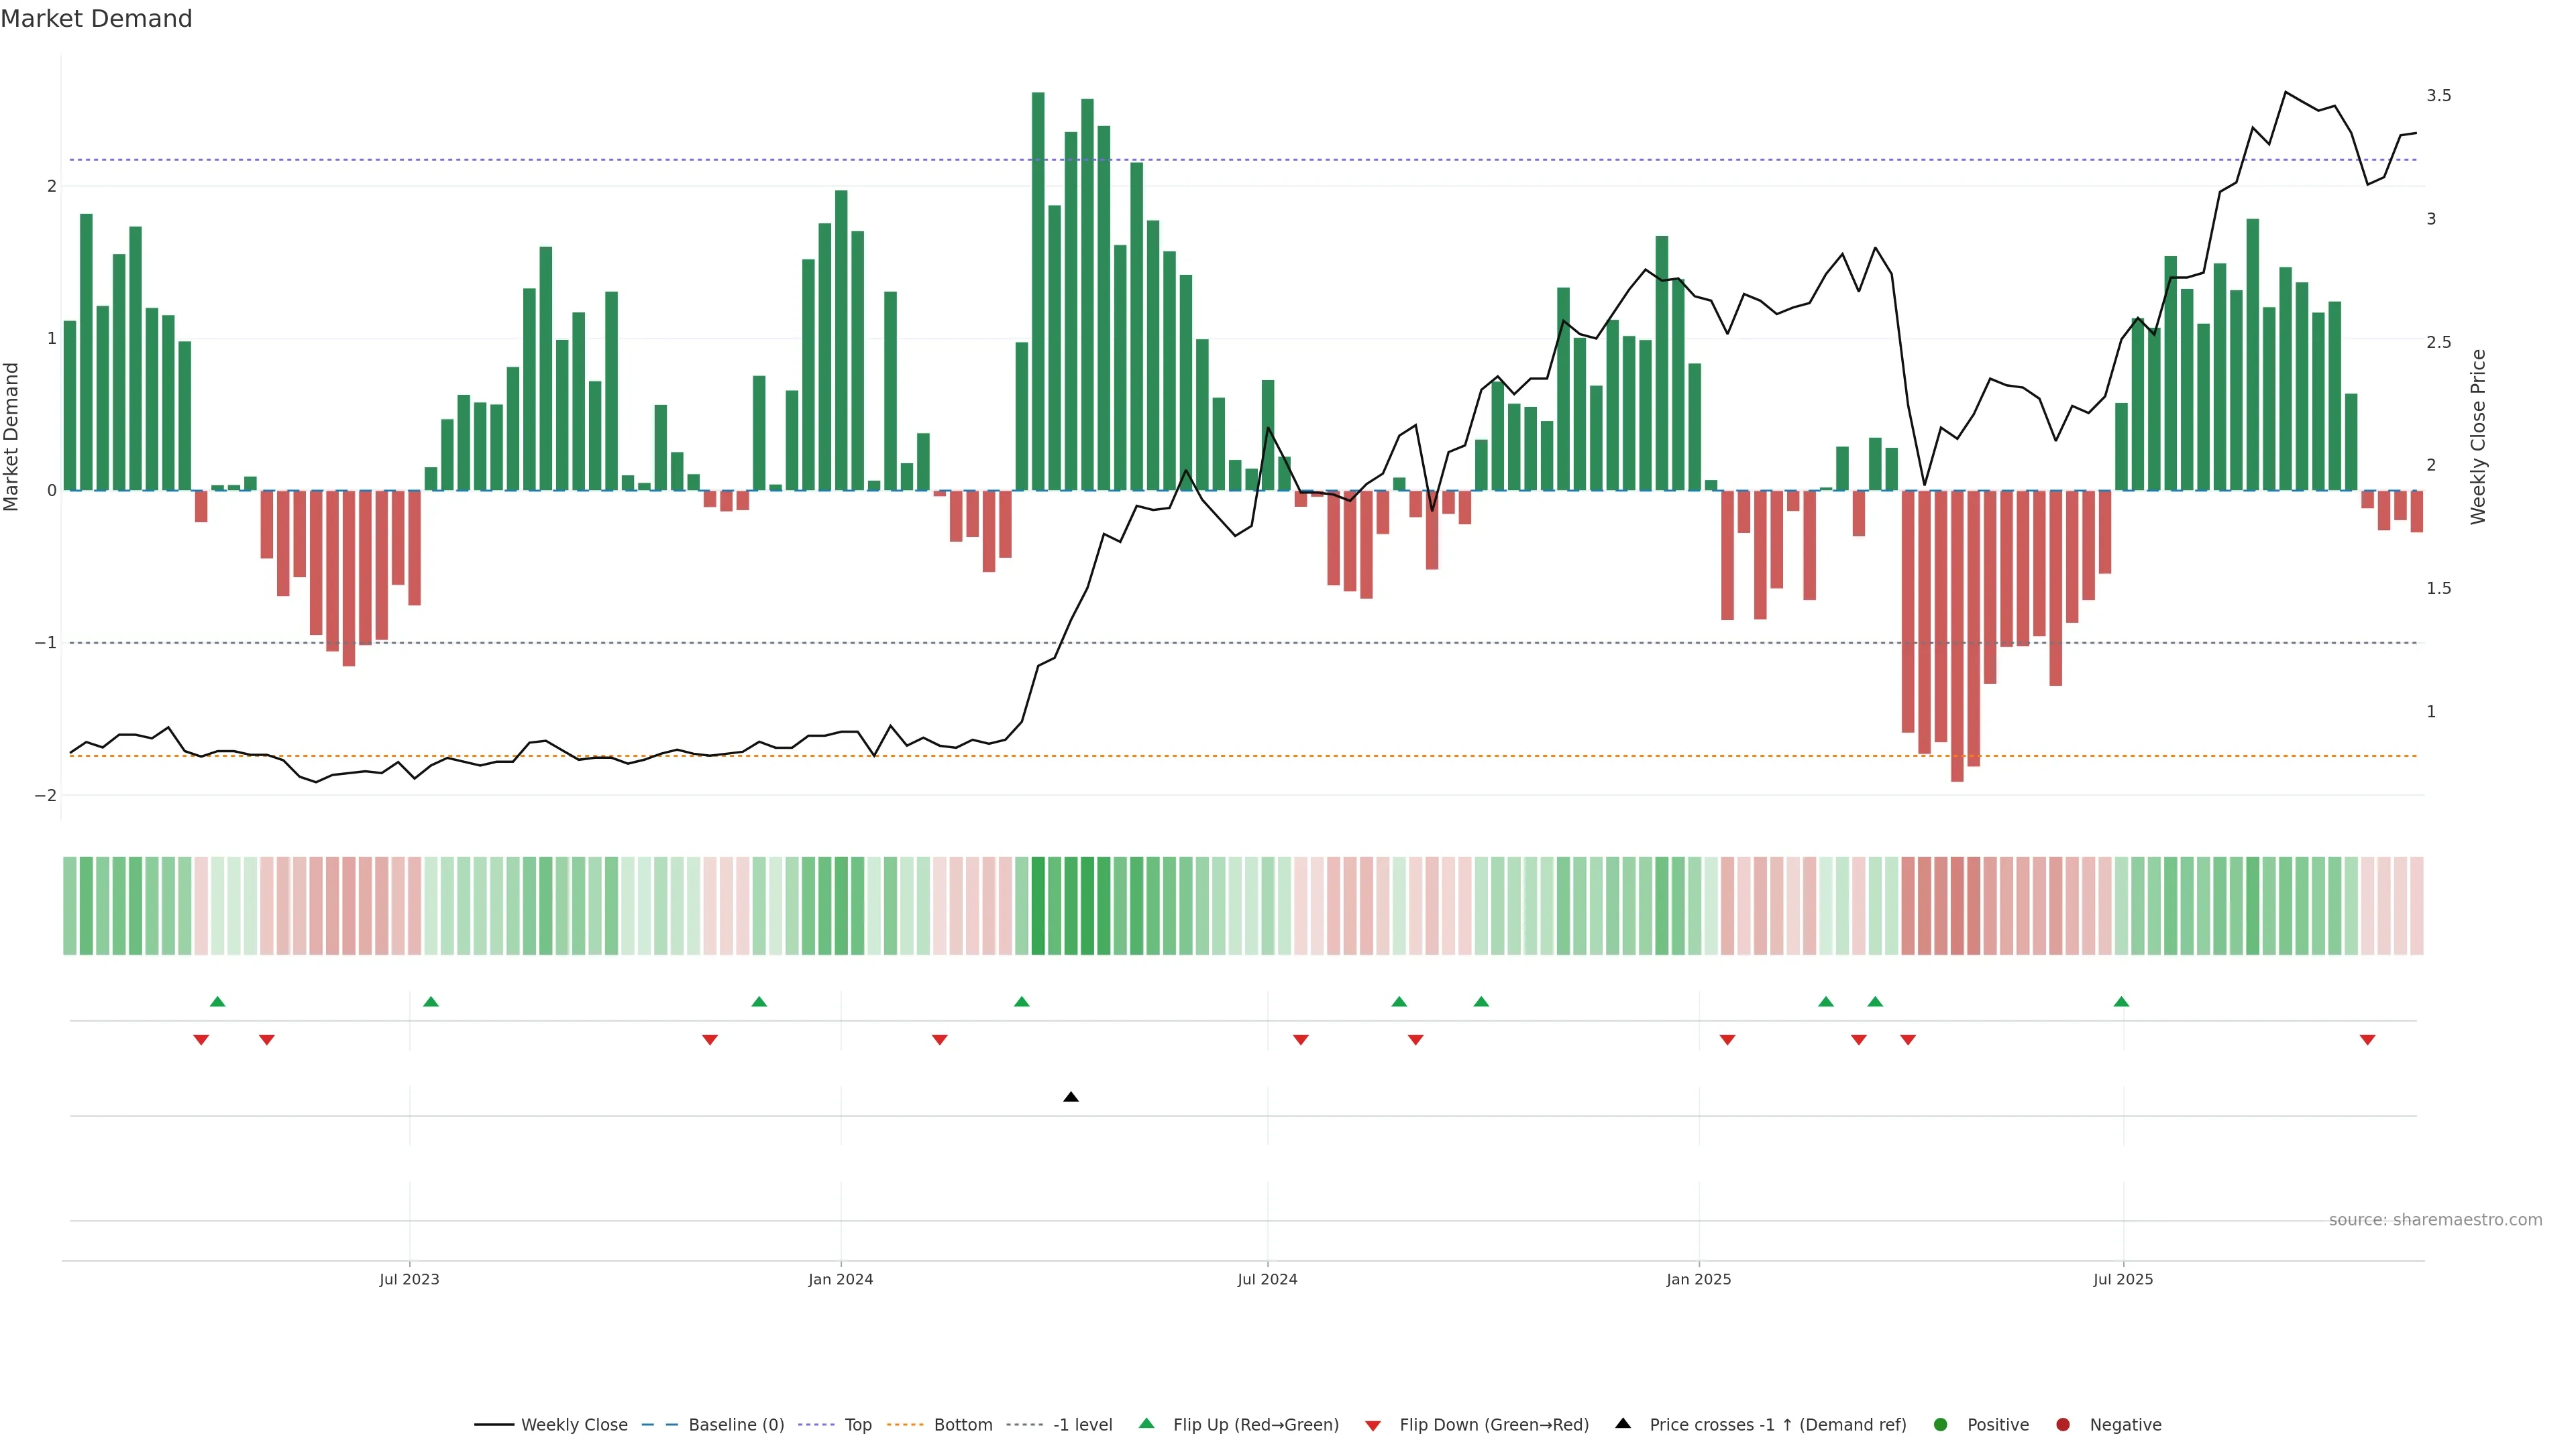The width and height of the screenshot is (2576, 1448).
Task: Click the green Positive legend dot
Action: [x=1941, y=1424]
